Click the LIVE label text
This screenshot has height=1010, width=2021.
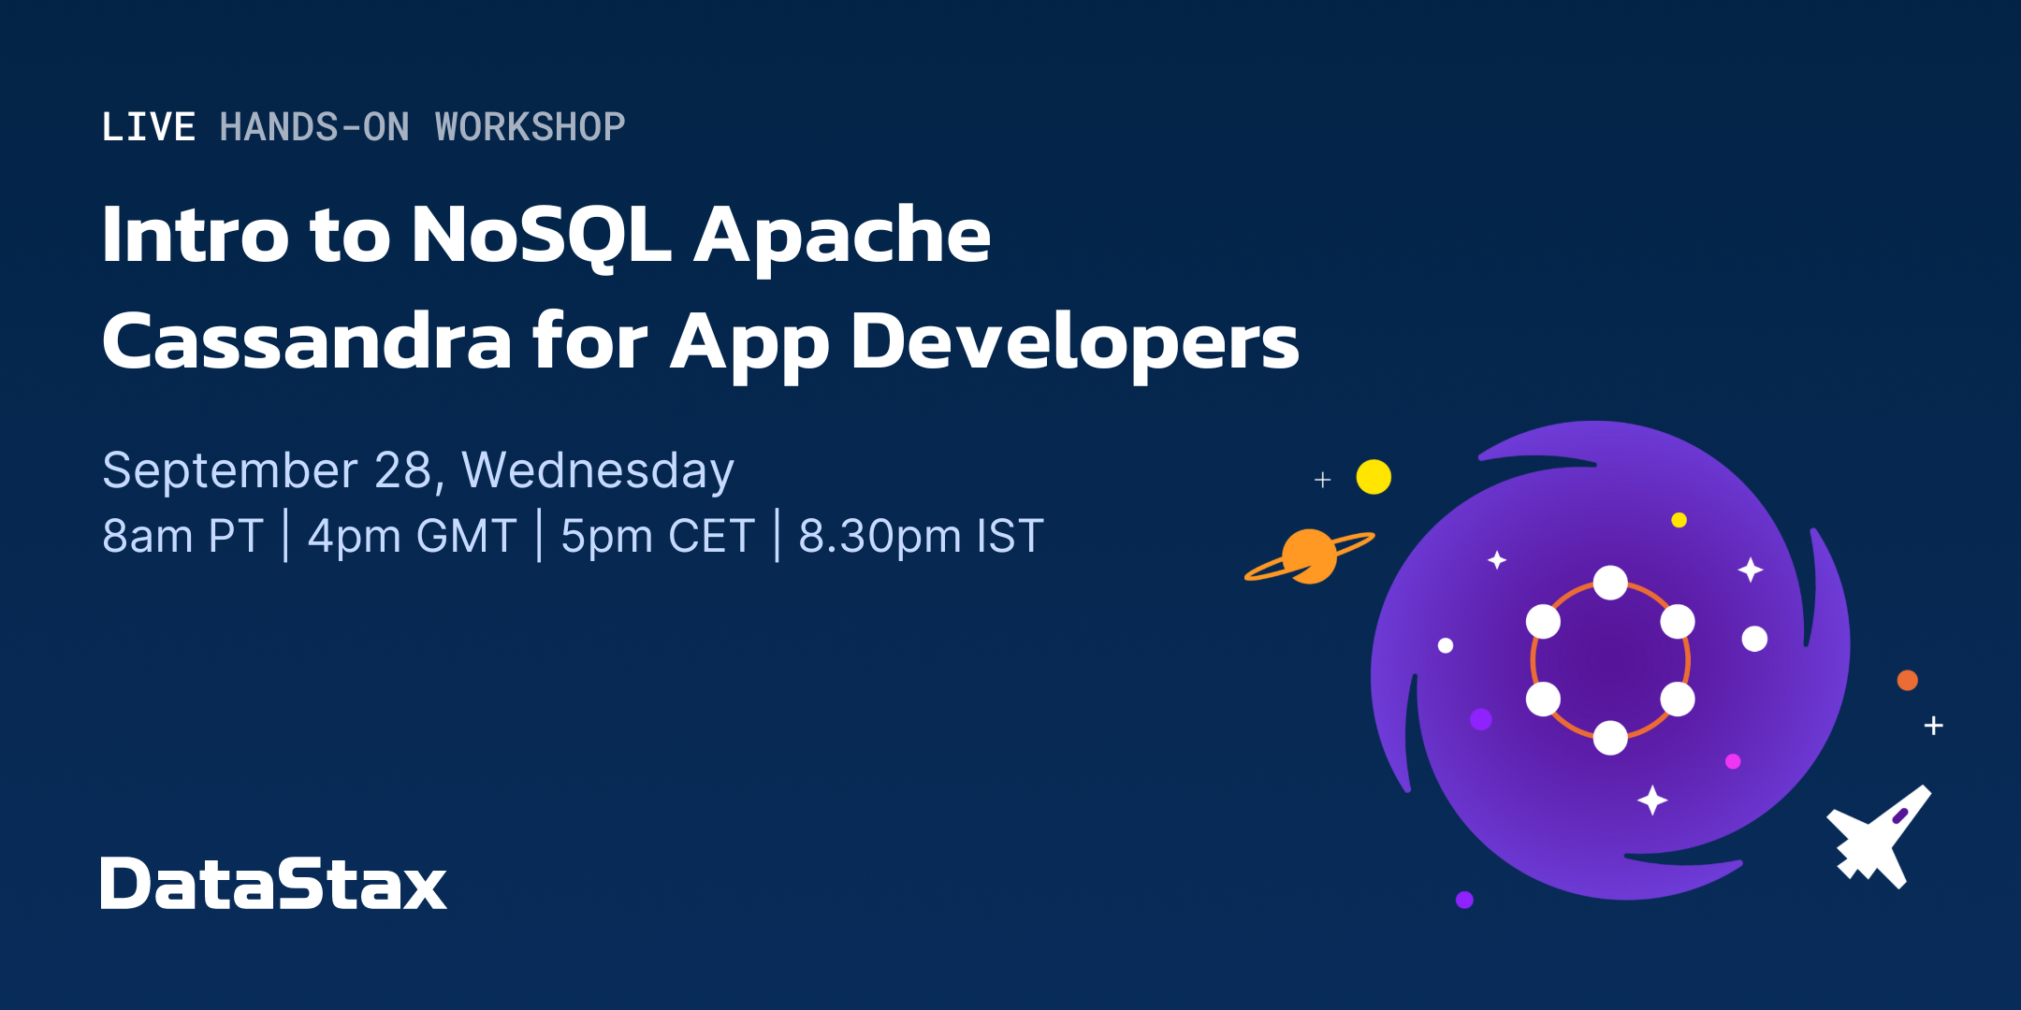point(149,127)
